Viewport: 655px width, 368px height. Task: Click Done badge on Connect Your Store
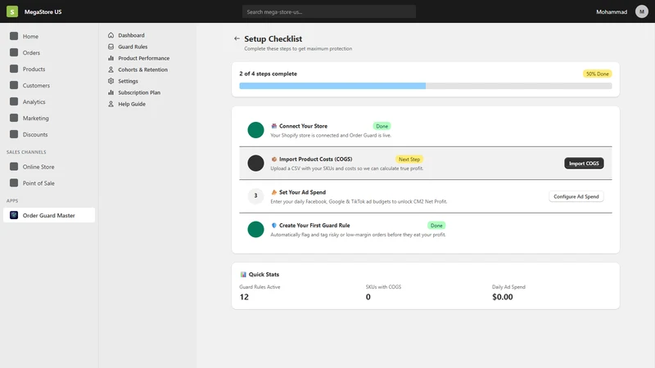[382, 126]
